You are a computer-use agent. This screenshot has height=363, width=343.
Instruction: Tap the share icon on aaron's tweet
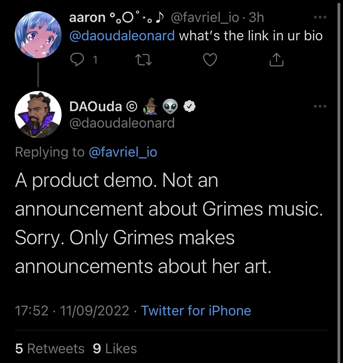point(276,60)
